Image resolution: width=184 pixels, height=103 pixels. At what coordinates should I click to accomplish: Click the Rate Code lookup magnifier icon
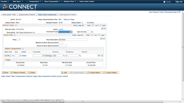pos(13,56)
